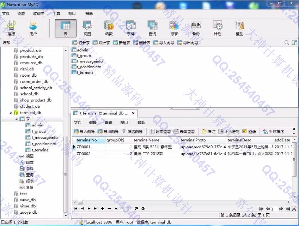Sort ascending (升序排序)
Viewport: 299px width, 226px height.
274,131
